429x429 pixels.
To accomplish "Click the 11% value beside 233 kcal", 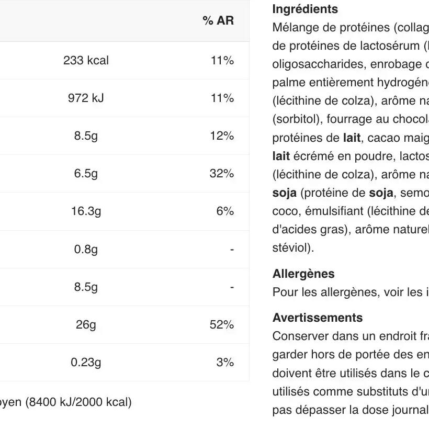I will click(x=222, y=61).
